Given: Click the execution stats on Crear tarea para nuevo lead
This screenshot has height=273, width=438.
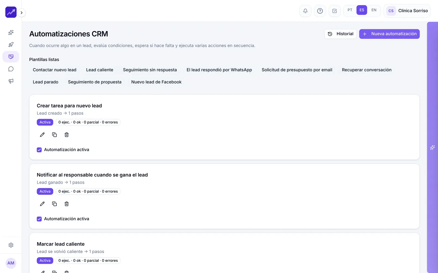Looking at the screenshot, I should [x=88, y=122].
